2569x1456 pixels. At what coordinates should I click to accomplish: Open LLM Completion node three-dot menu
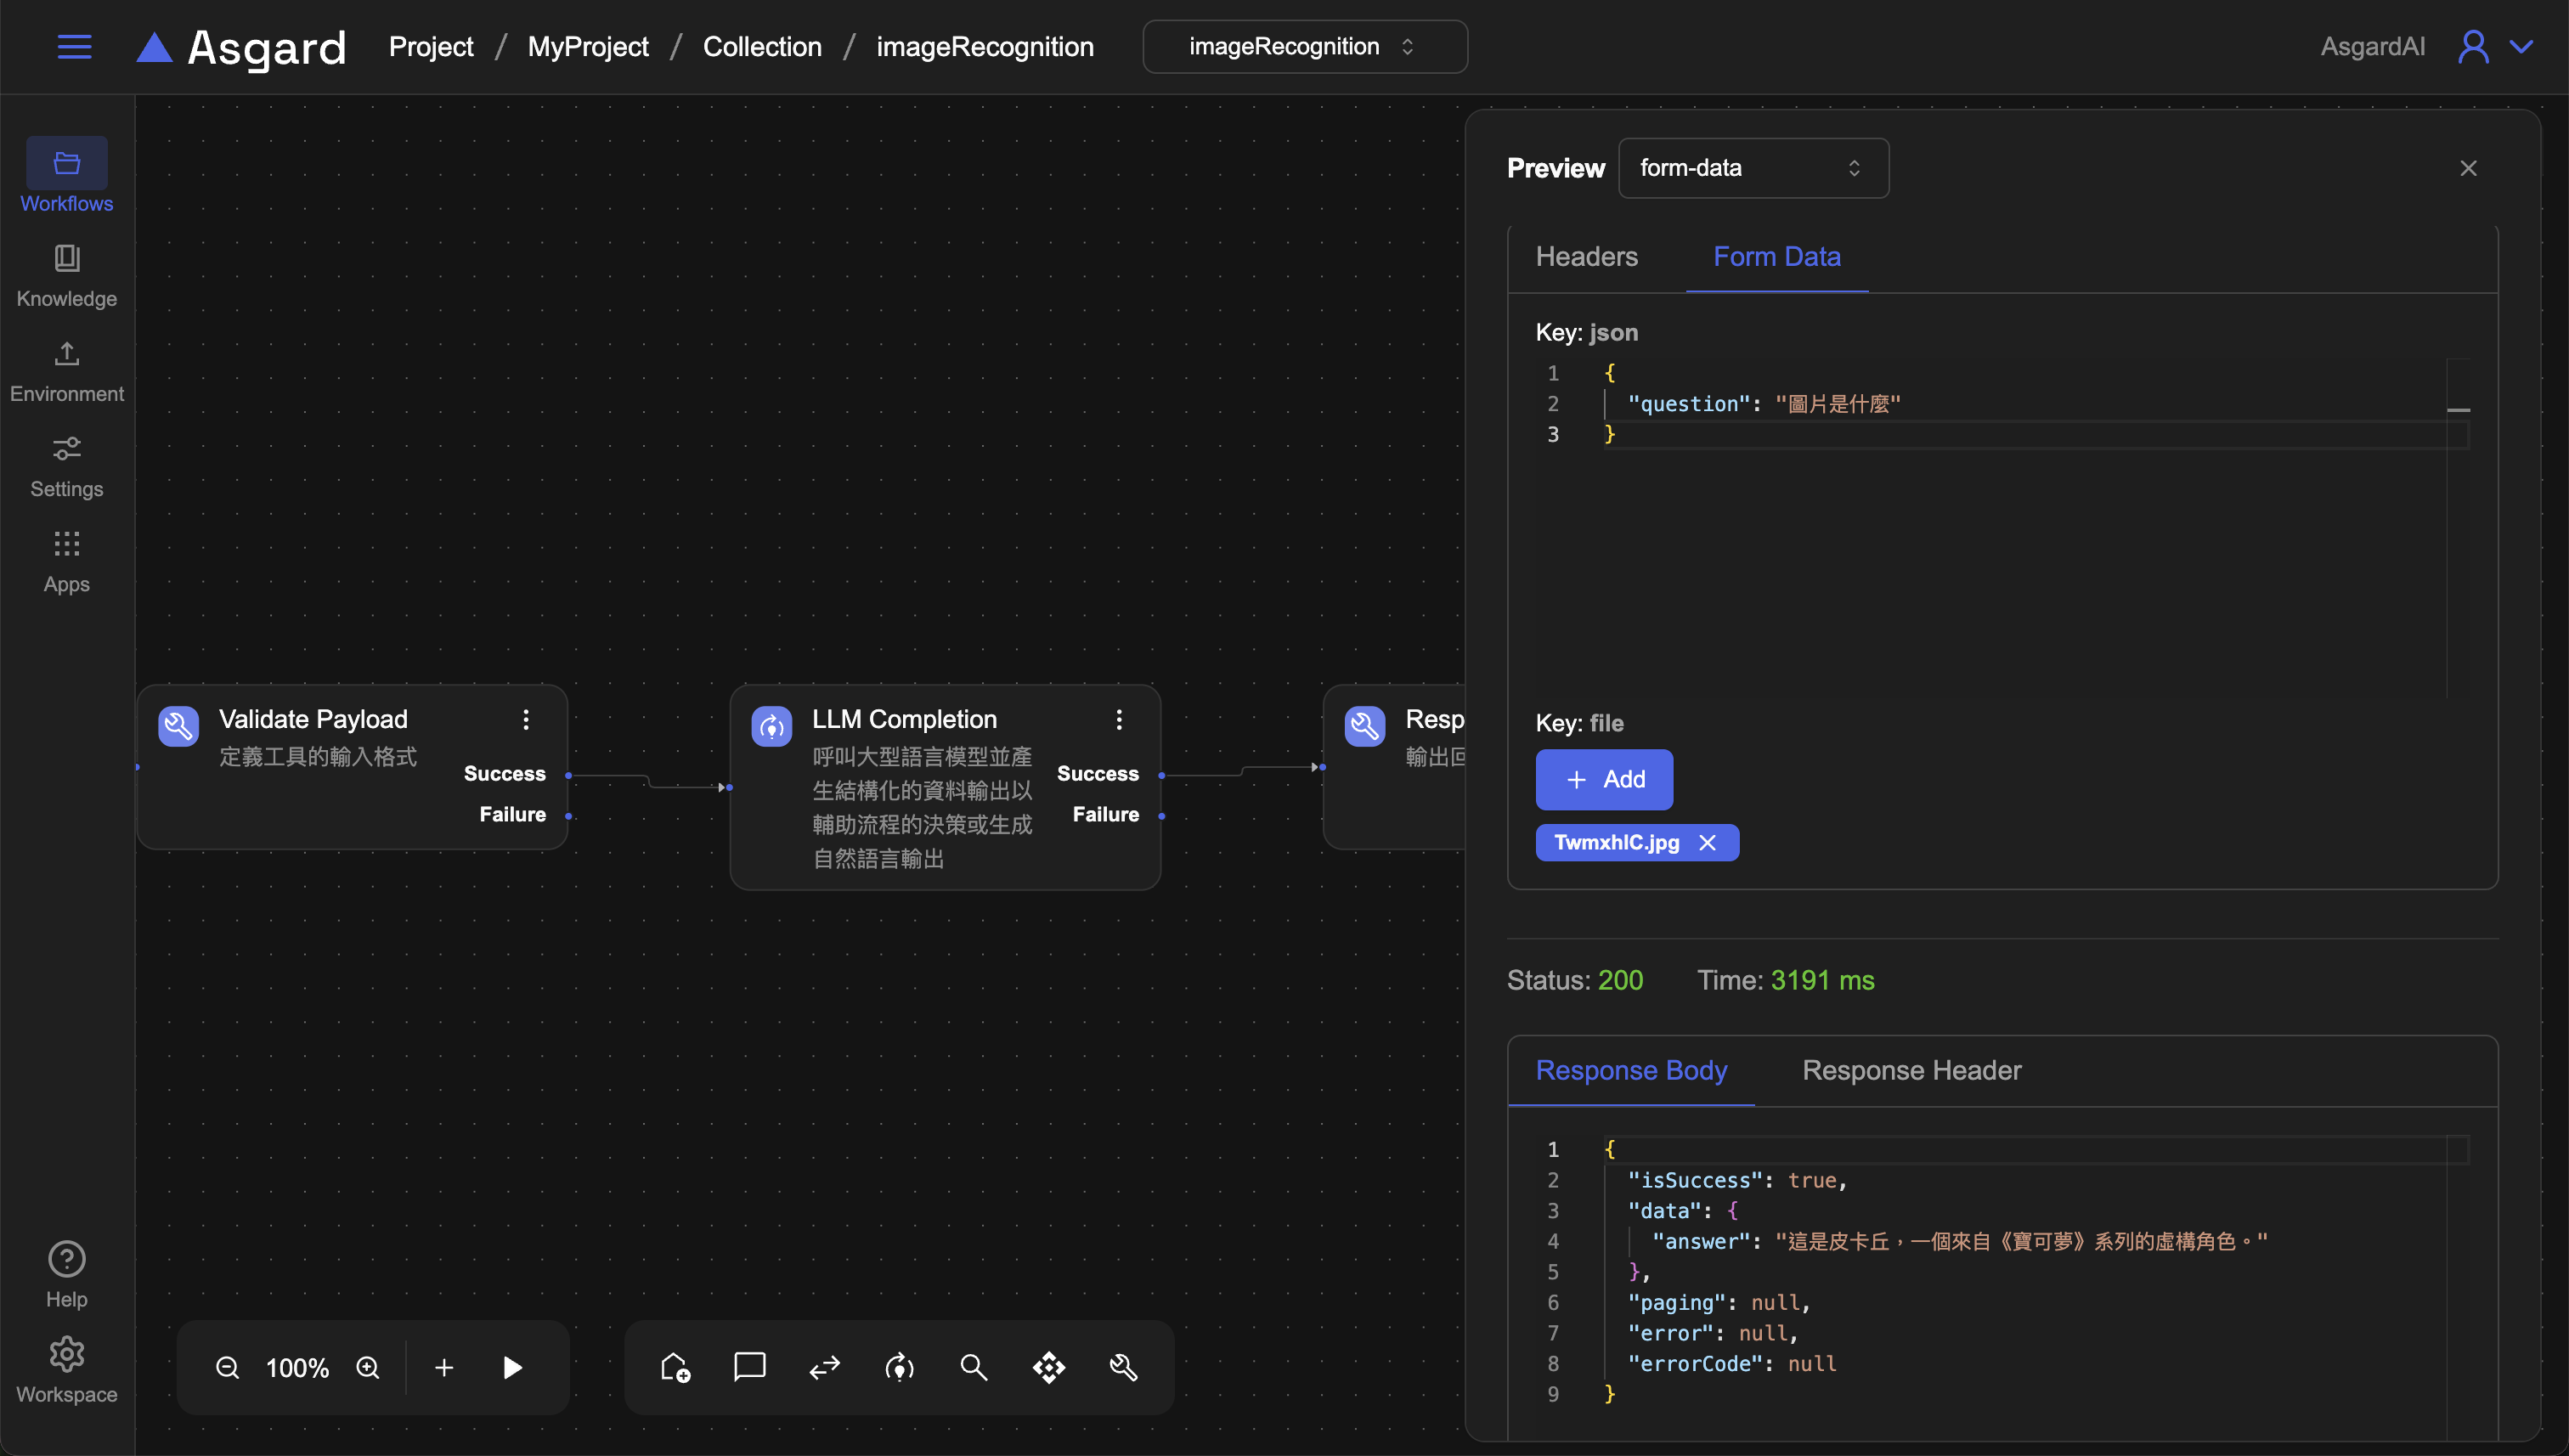(x=1119, y=719)
